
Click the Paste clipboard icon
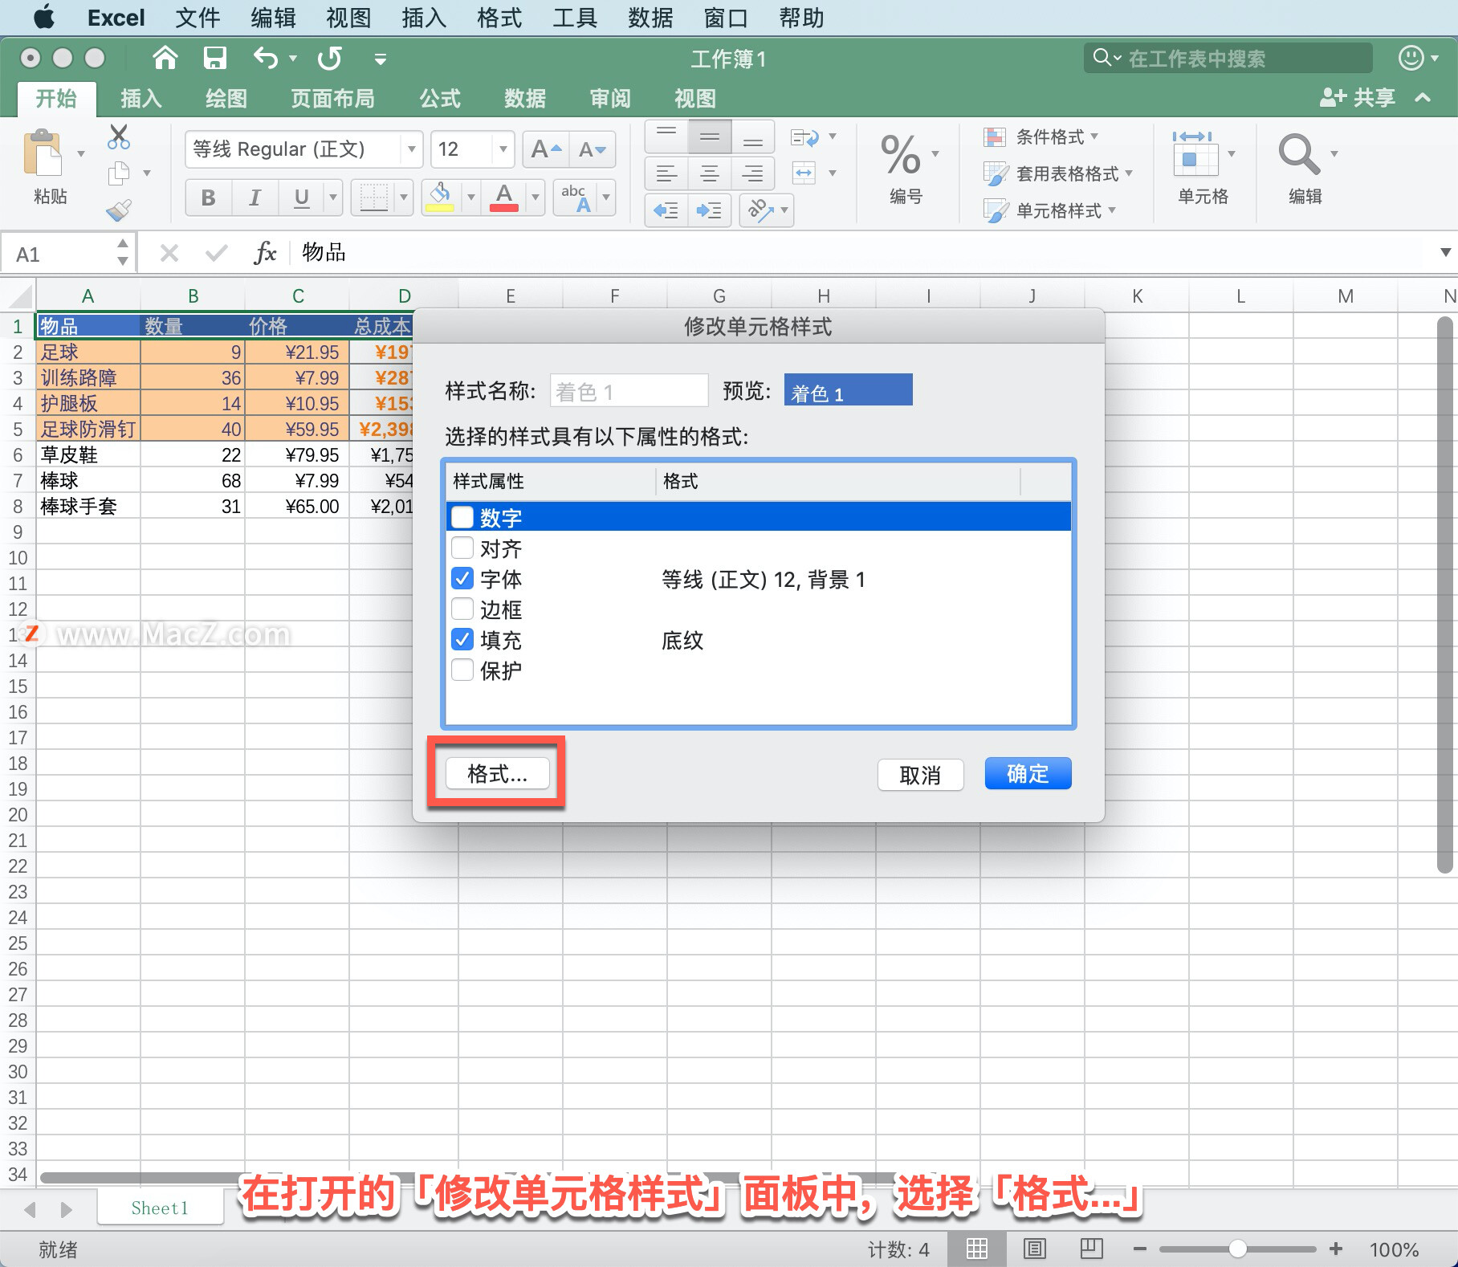pyautogui.click(x=43, y=153)
